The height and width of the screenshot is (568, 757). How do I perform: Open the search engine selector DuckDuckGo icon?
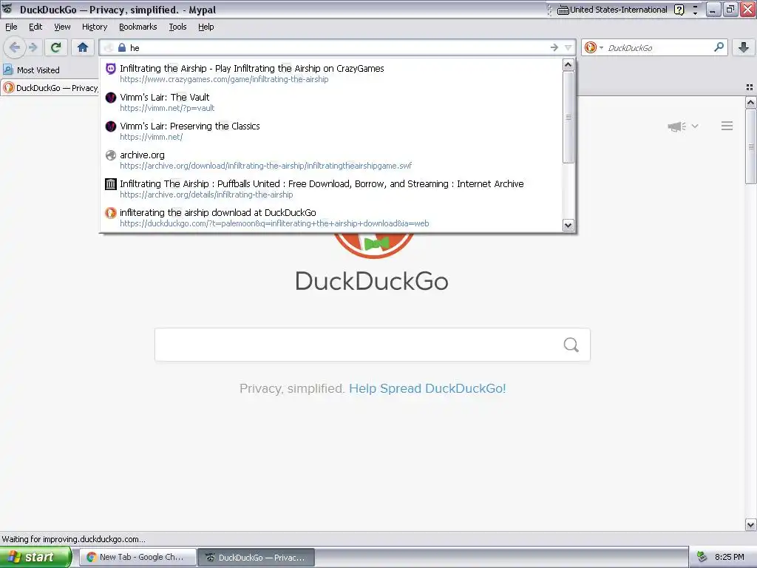[591, 47]
